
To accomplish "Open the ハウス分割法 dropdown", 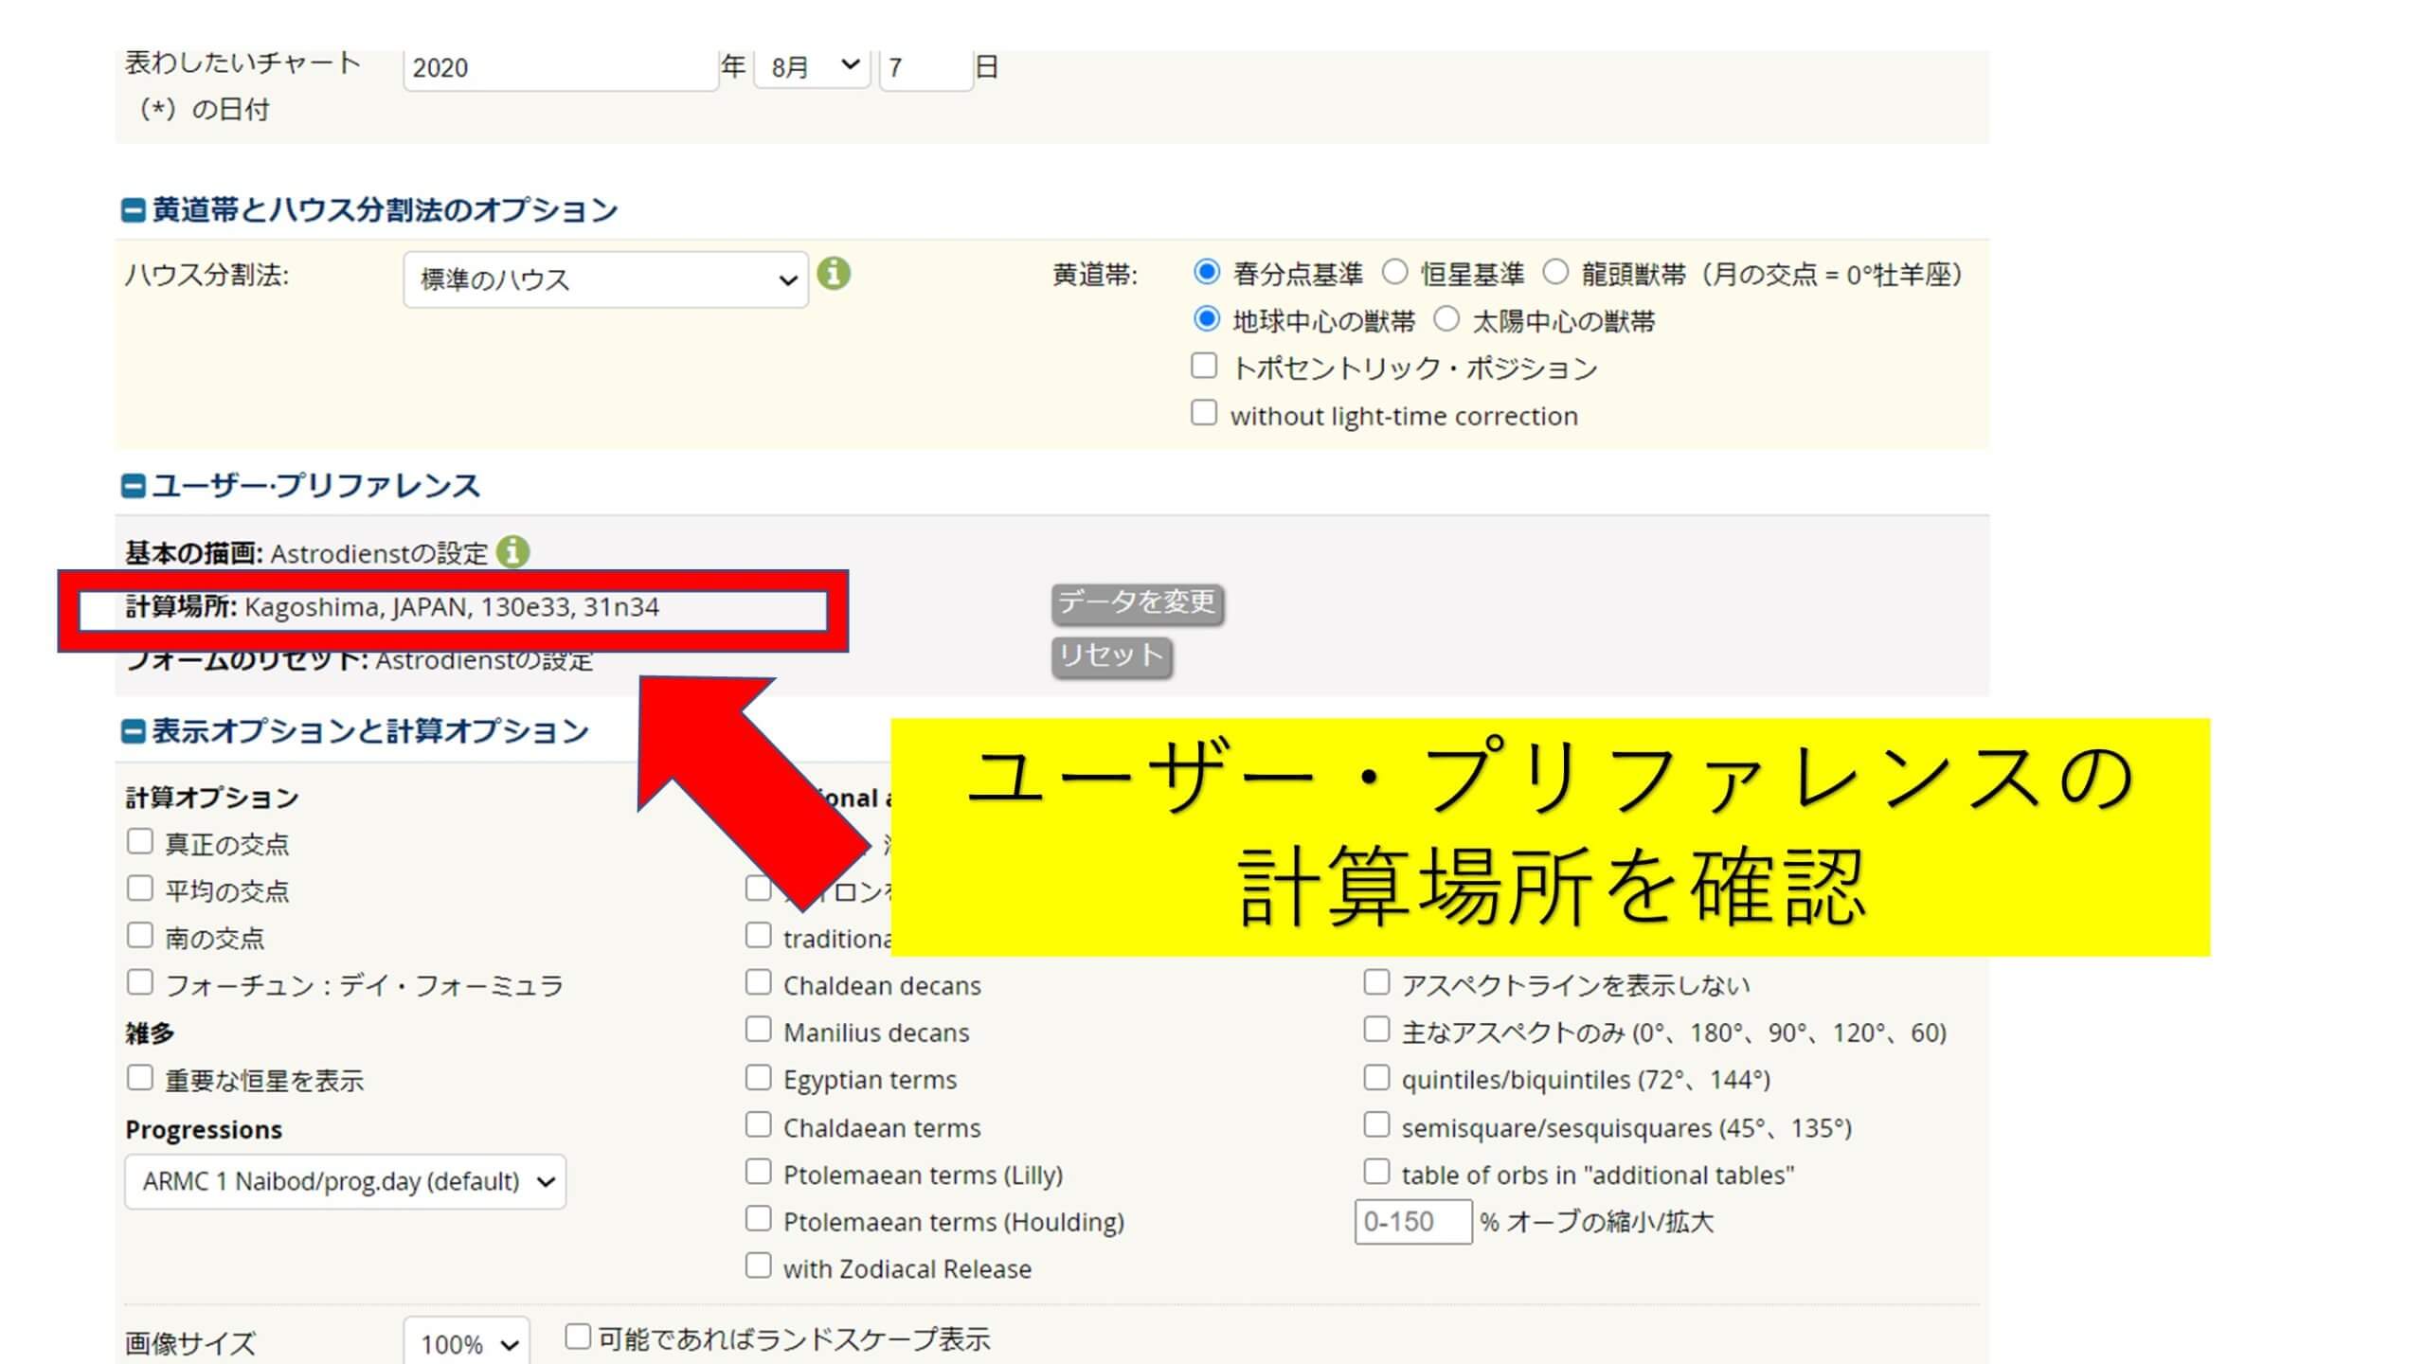I will pyautogui.click(x=605, y=279).
